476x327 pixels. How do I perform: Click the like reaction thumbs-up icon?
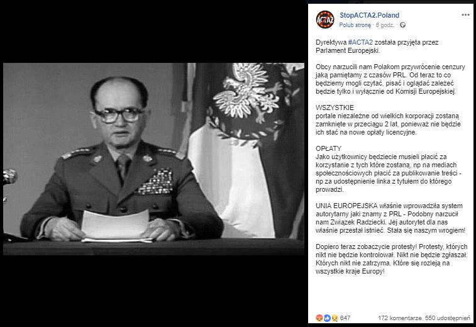327,318
